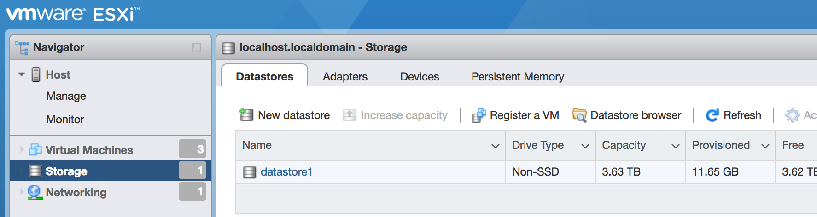The width and height of the screenshot is (817, 217).
Task: Open the datastore1 link
Action: (x=286, y=172)
